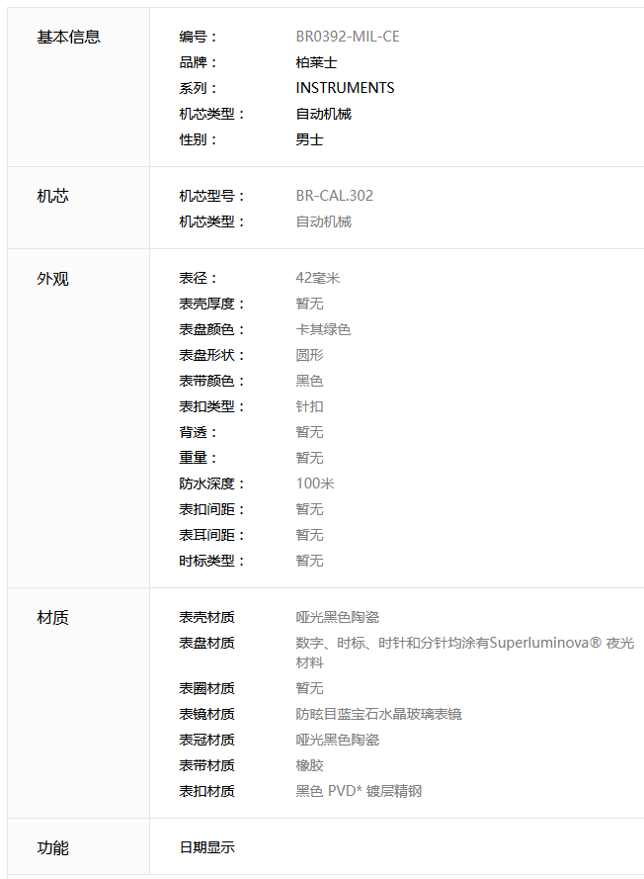Click 哑光黑色陶瓷 in the 表冠材质 row
The height and width of the screenshot is (879, 644).
pyautogui.click(x=338, y=740)
